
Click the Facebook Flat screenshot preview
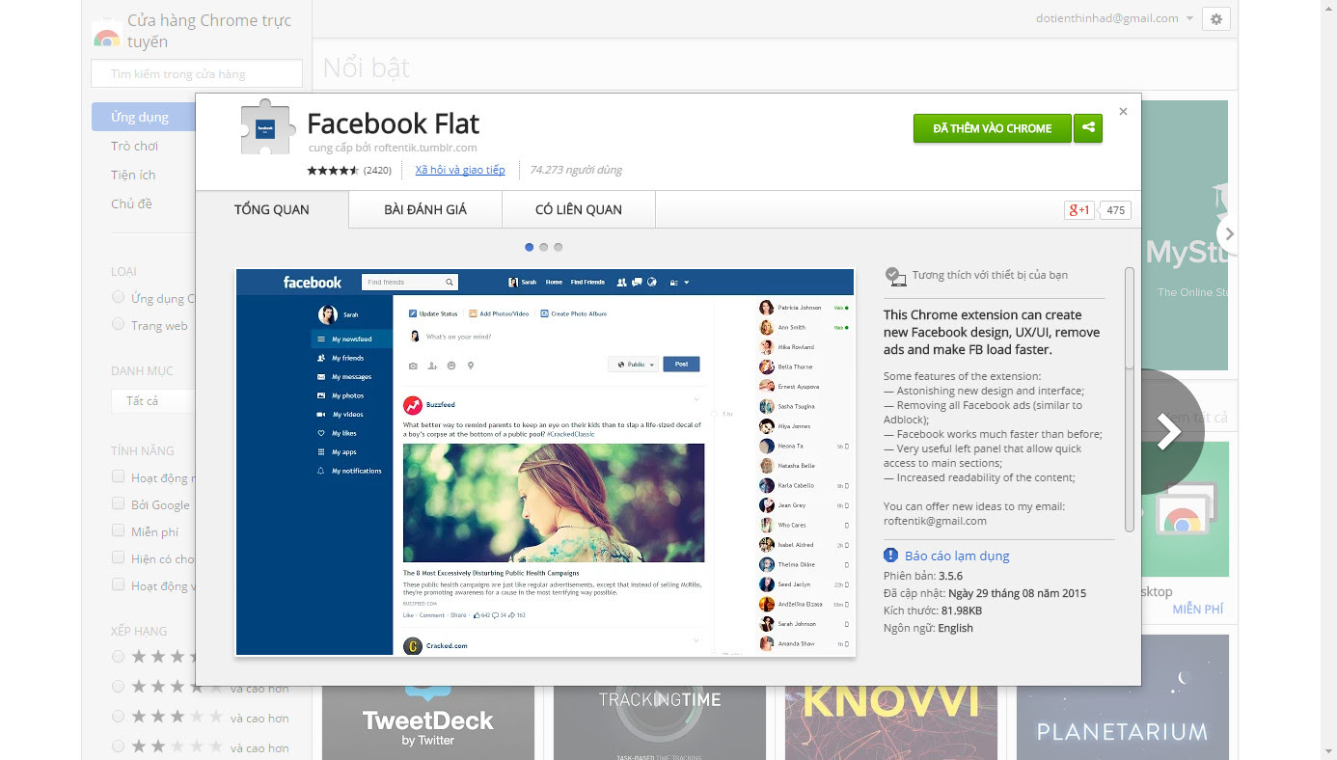(545, 462)
